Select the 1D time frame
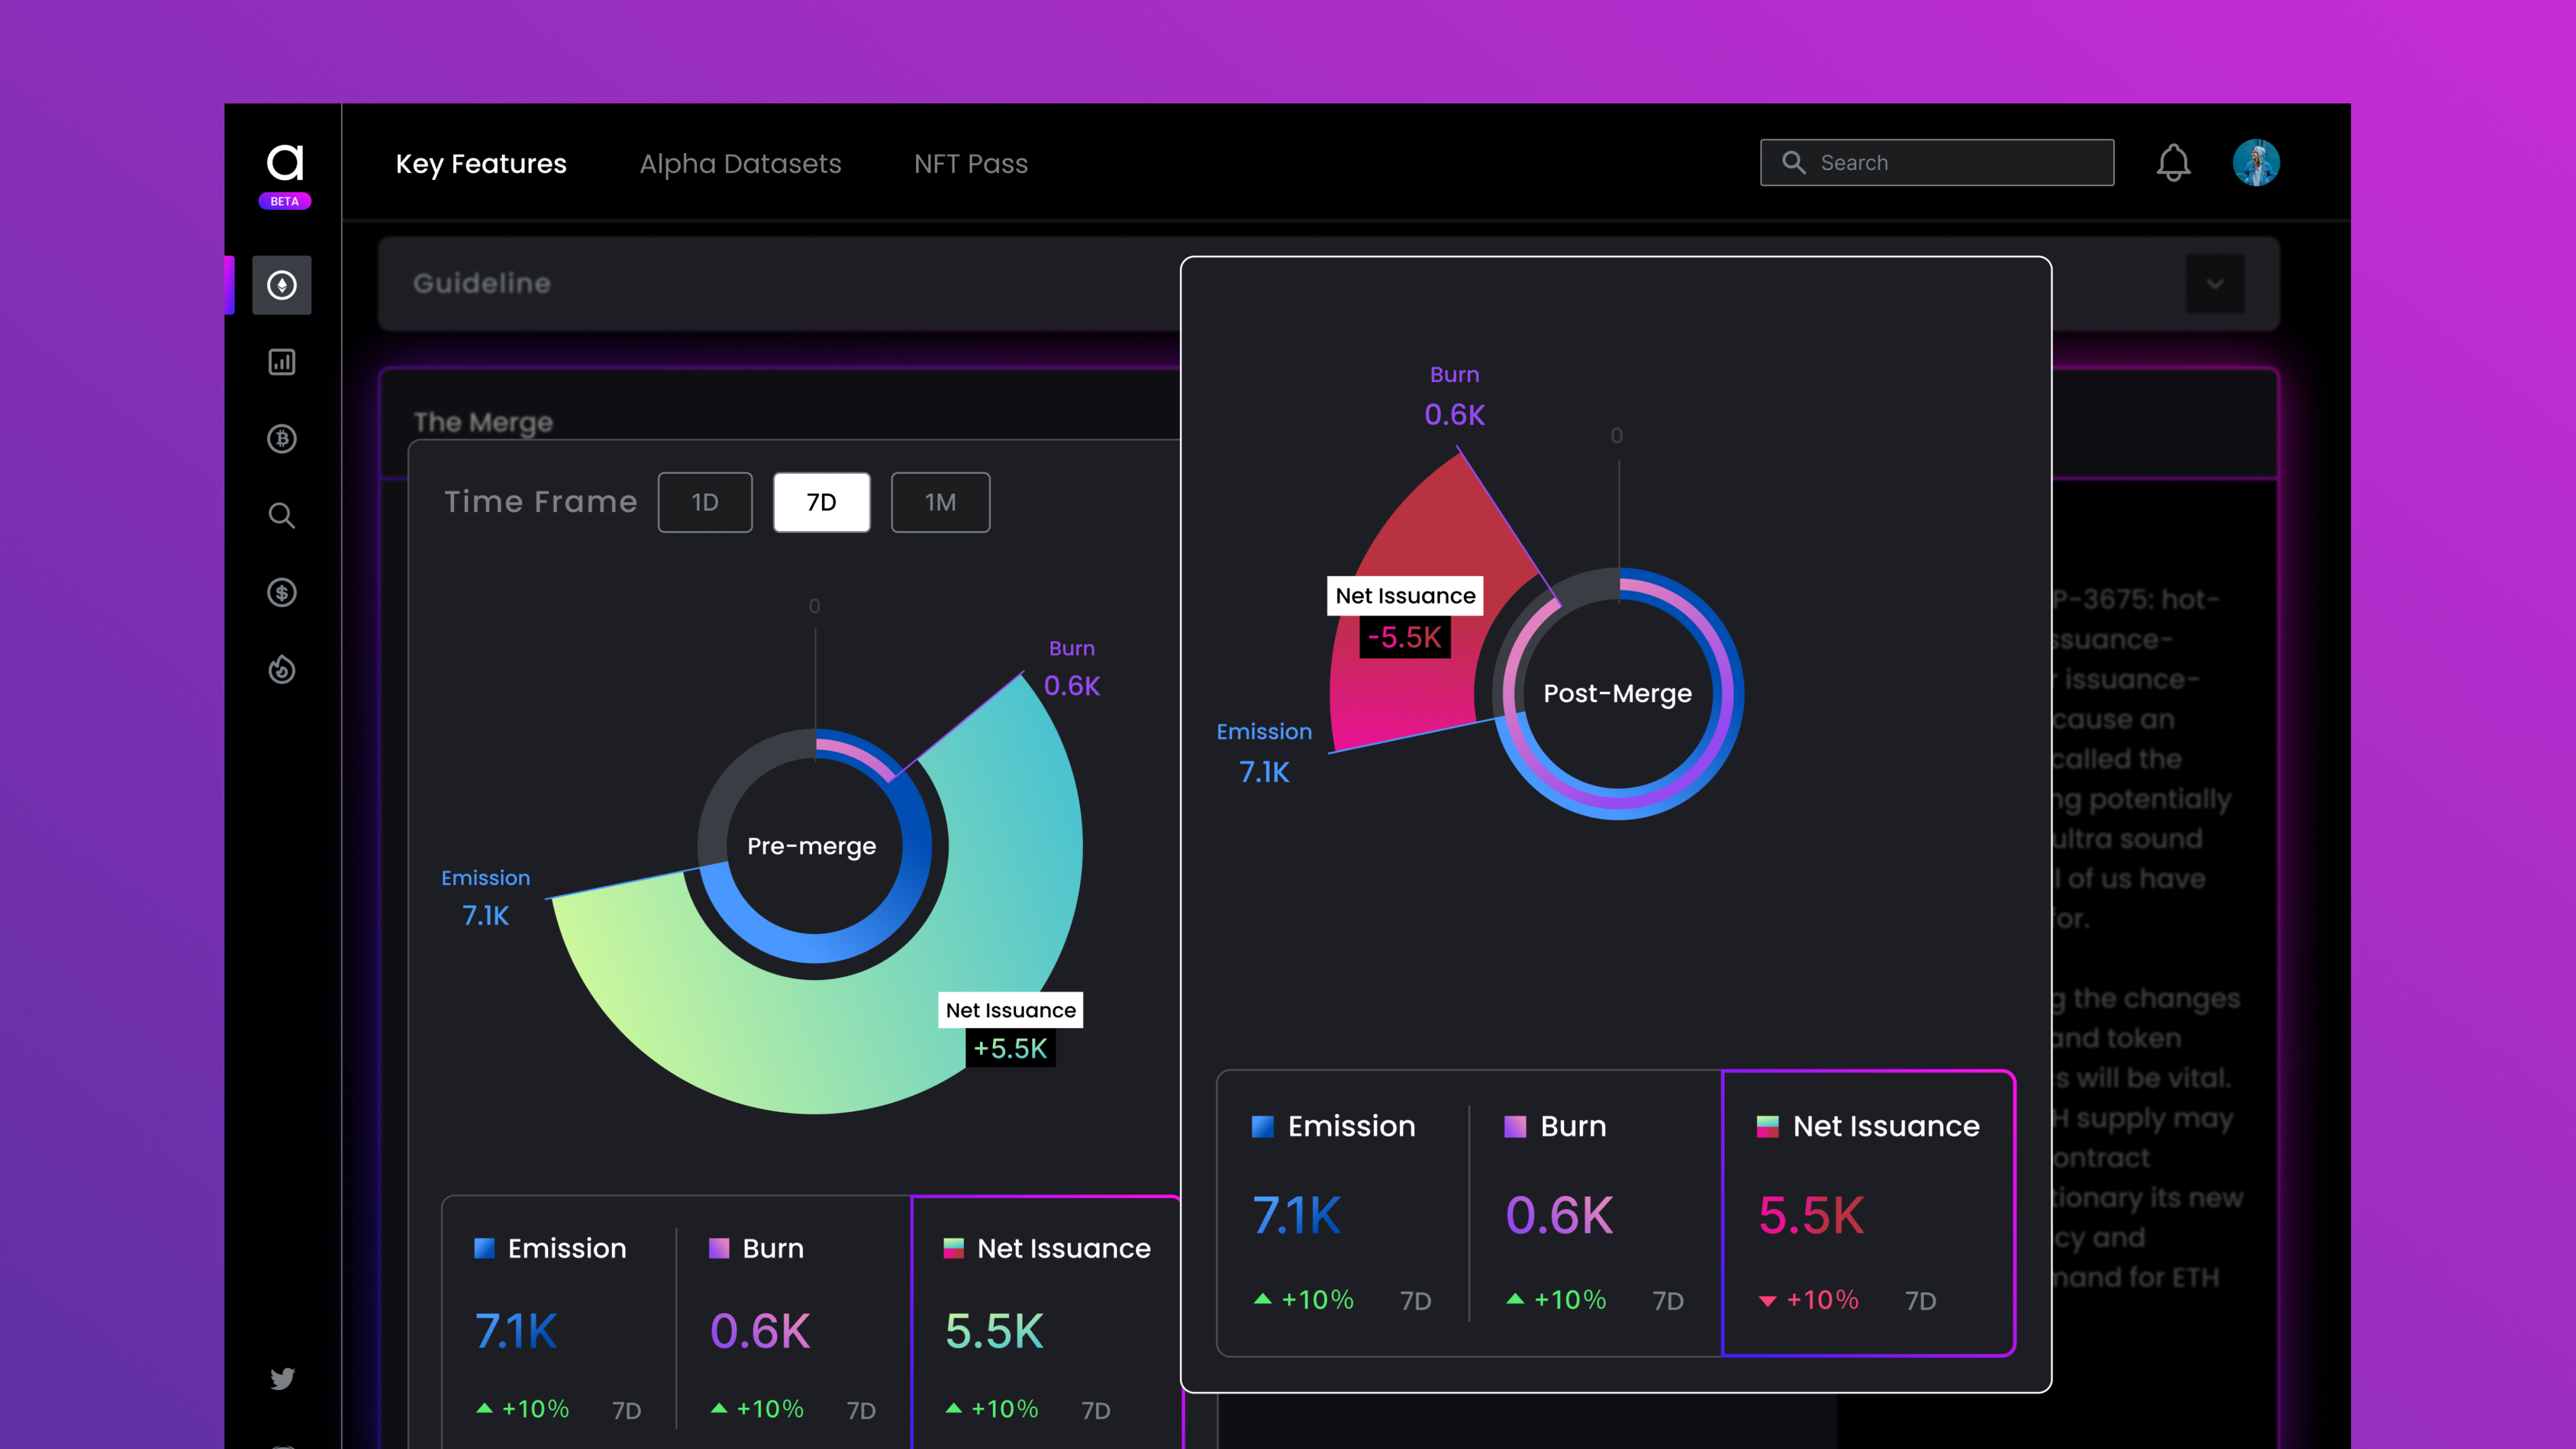This screenshot has width=2576, height=1449. pos(704,502)
